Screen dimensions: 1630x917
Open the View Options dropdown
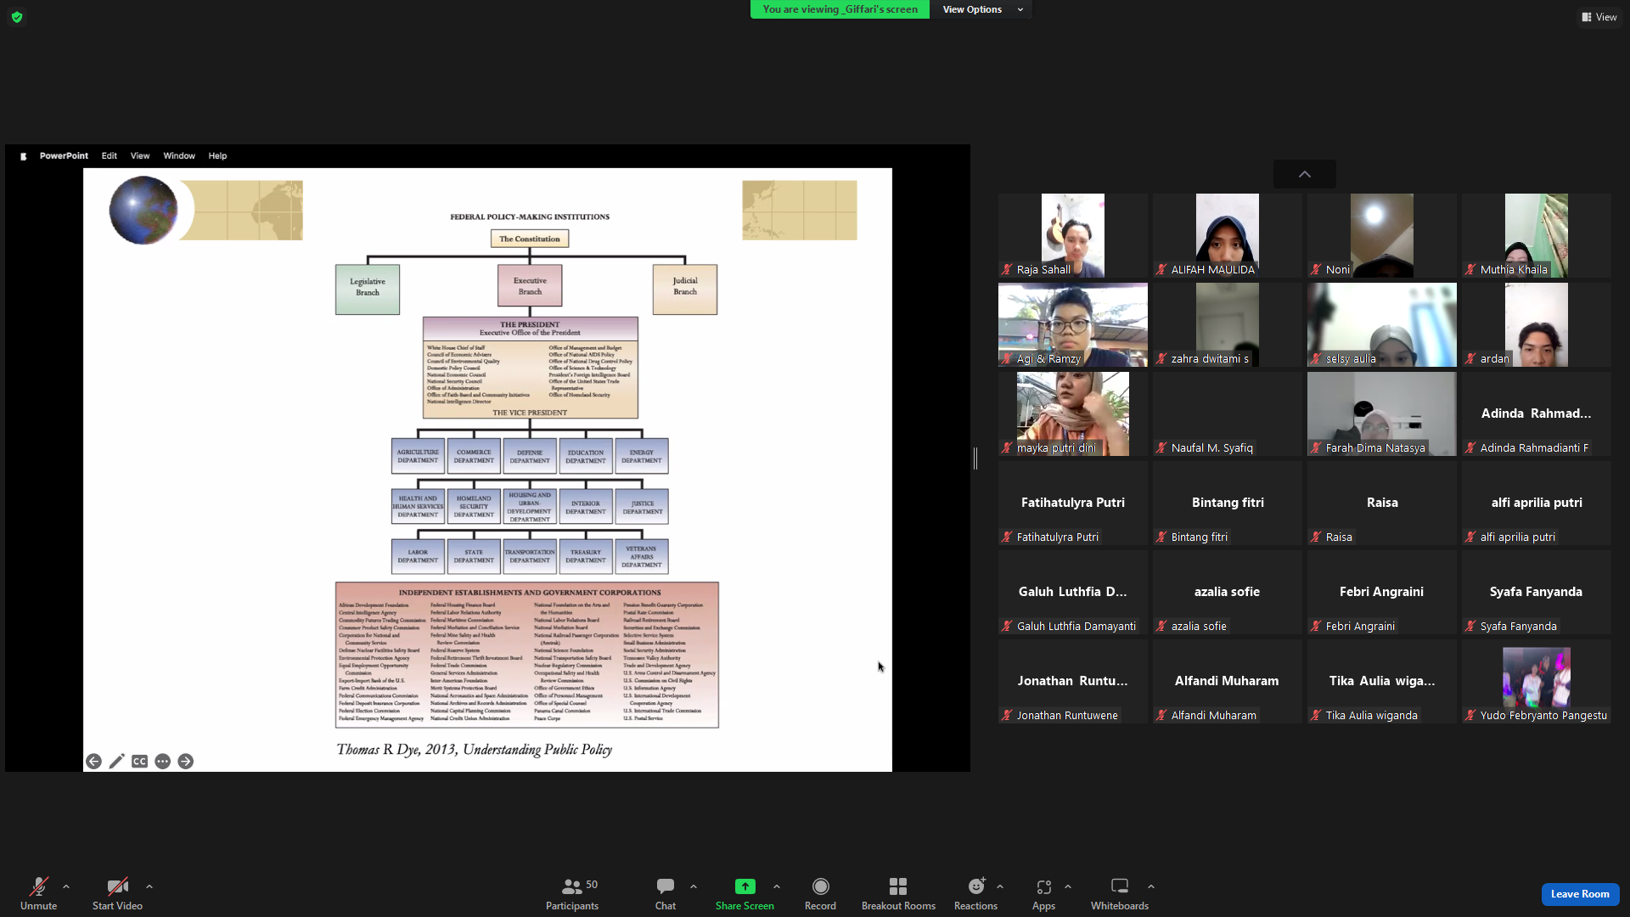pyautogui.click(x=982, y=9)
